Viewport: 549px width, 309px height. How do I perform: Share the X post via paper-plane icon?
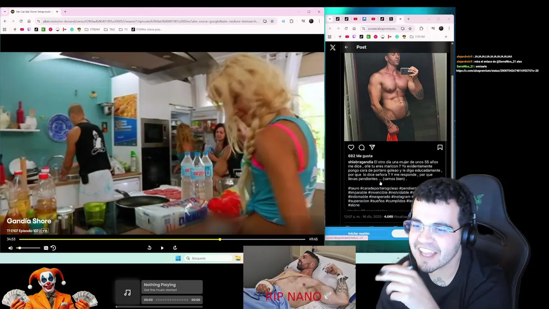click(x=372, y=147)
